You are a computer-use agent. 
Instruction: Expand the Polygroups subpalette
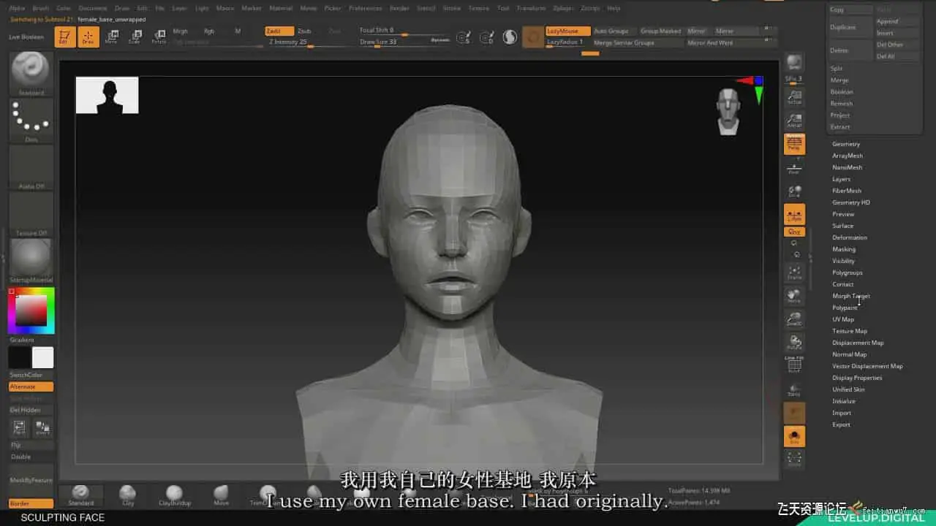click(848, 272)
